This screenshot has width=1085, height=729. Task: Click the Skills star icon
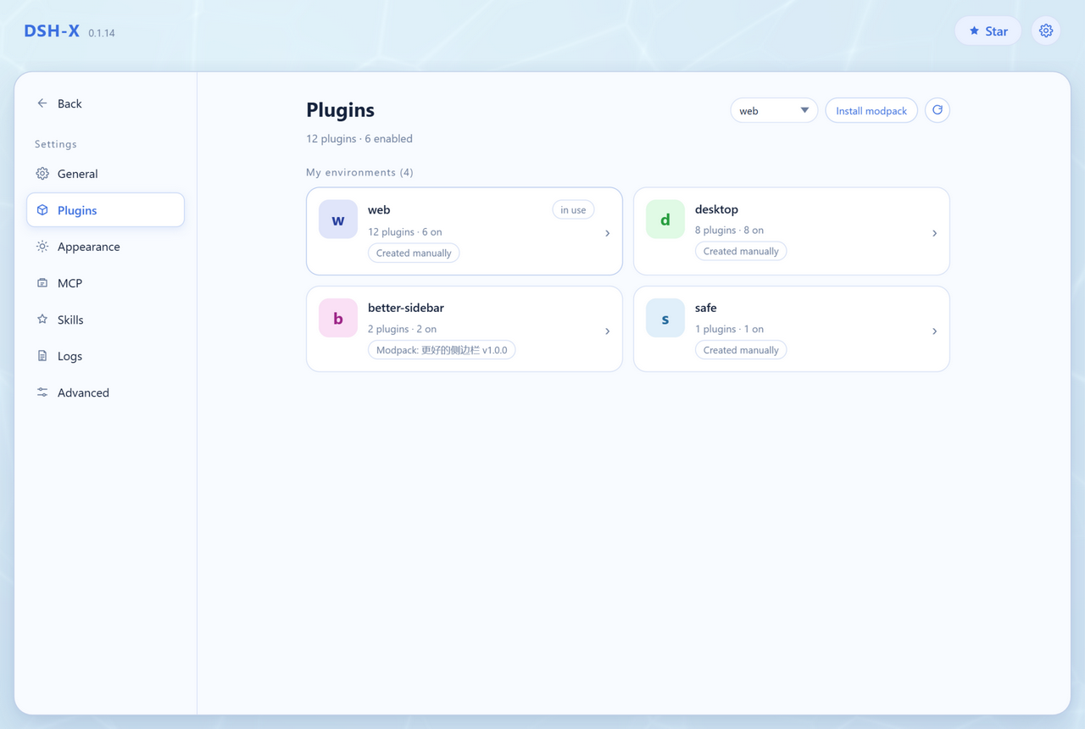coord(42,320)
